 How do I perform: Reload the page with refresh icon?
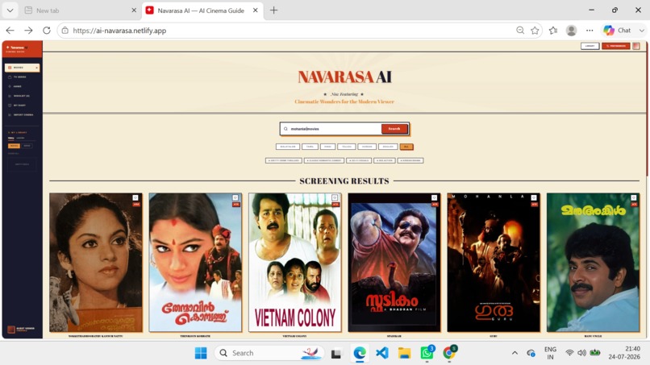point(47,31)
